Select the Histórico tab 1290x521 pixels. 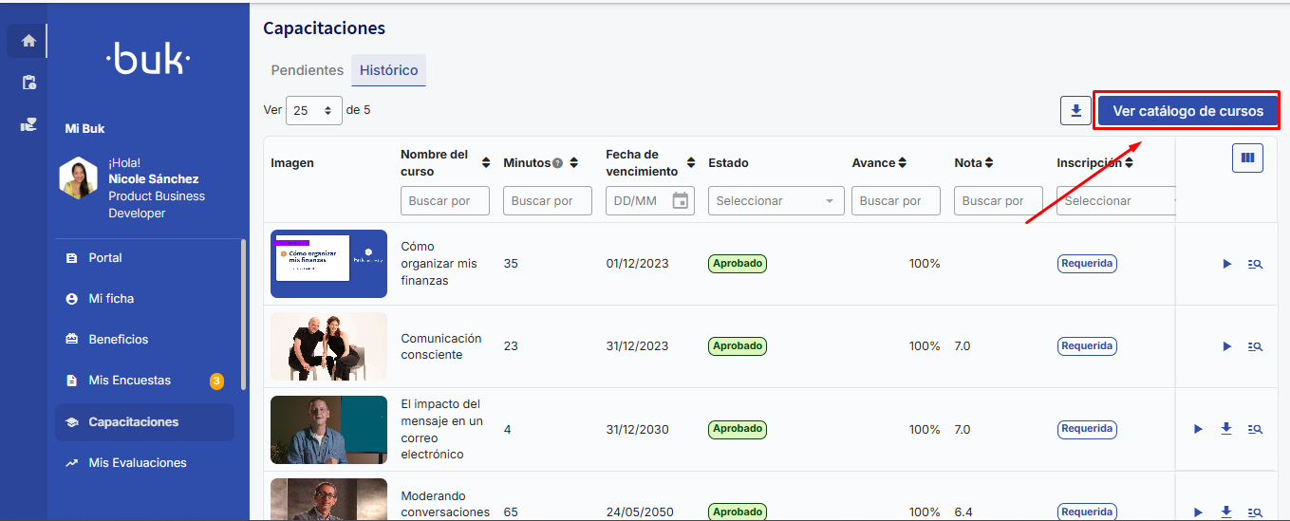(x=389, y=70)
